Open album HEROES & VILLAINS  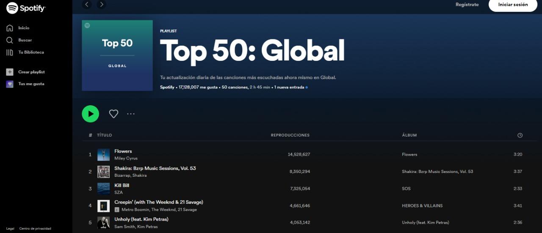click(422, 206)
